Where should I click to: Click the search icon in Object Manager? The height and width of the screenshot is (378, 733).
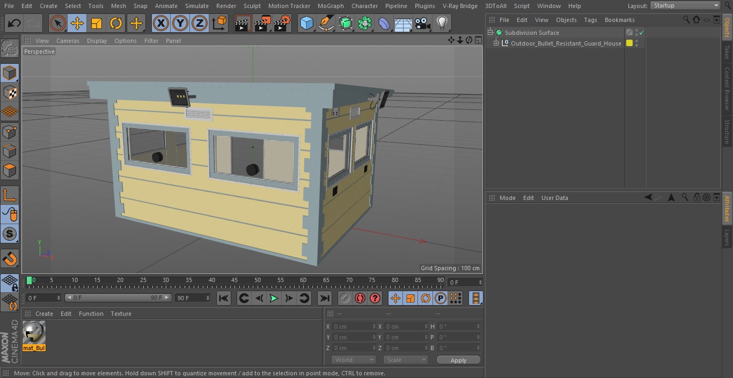686,19
